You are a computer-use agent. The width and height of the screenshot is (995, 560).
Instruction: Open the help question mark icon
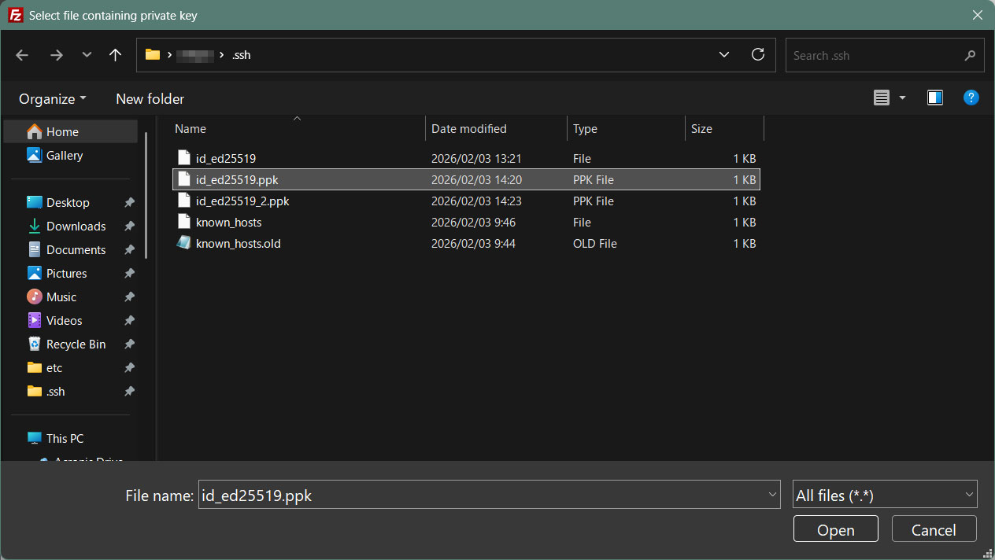point(971,98)
